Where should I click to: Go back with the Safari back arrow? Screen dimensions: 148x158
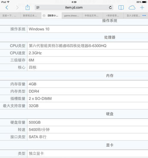[x=7, y=7]
